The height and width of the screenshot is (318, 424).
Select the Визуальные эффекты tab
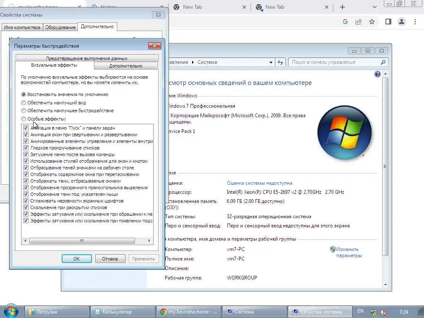point(54,65)
